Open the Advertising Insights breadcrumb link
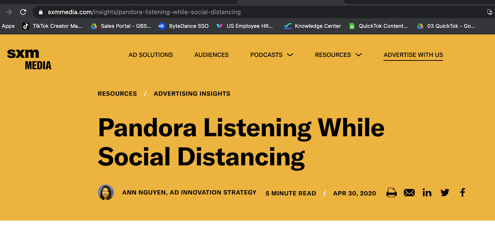 coord(192,94)
